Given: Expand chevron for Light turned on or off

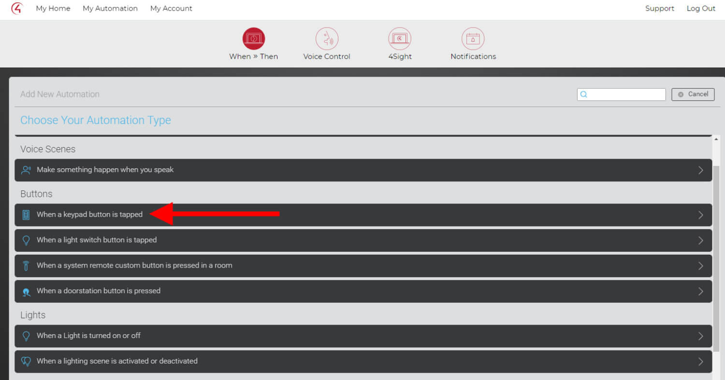Looking at the screenshot, I should (x=700, y=336).
